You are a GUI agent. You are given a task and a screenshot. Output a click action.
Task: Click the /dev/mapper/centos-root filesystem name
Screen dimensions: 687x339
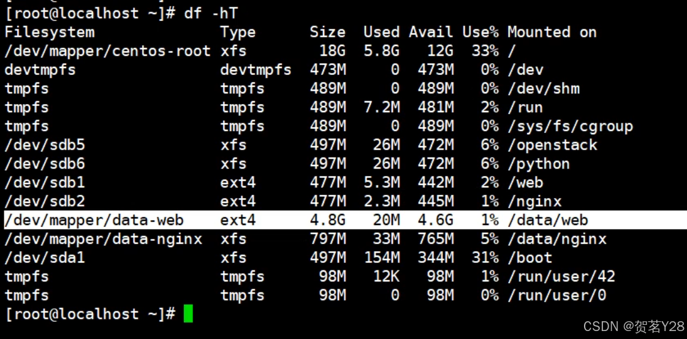108,51
